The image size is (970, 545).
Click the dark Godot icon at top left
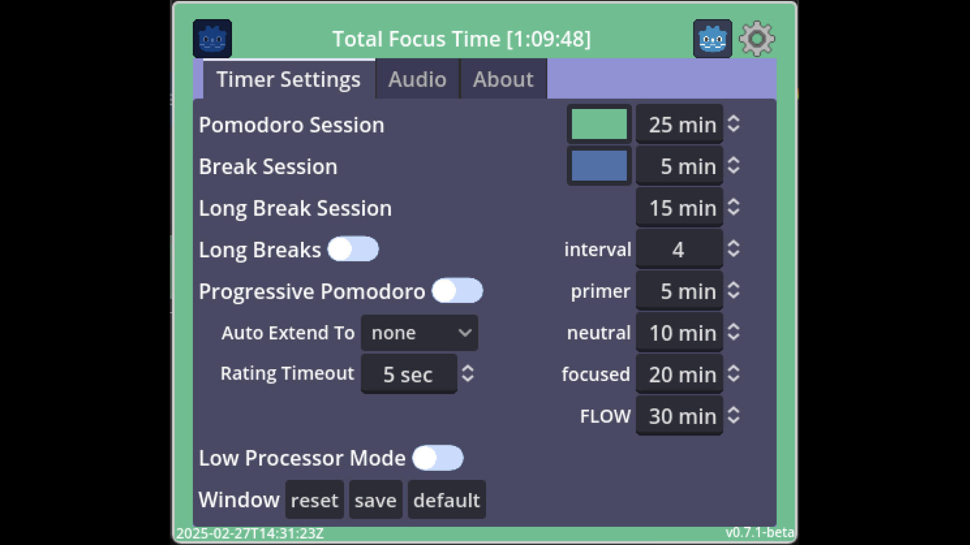[x=212, y=39]
